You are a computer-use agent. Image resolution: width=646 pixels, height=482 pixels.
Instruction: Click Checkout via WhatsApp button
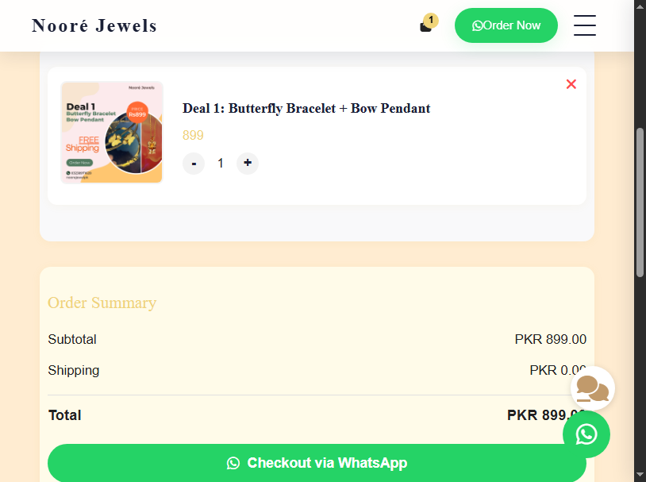coord(317,463)
